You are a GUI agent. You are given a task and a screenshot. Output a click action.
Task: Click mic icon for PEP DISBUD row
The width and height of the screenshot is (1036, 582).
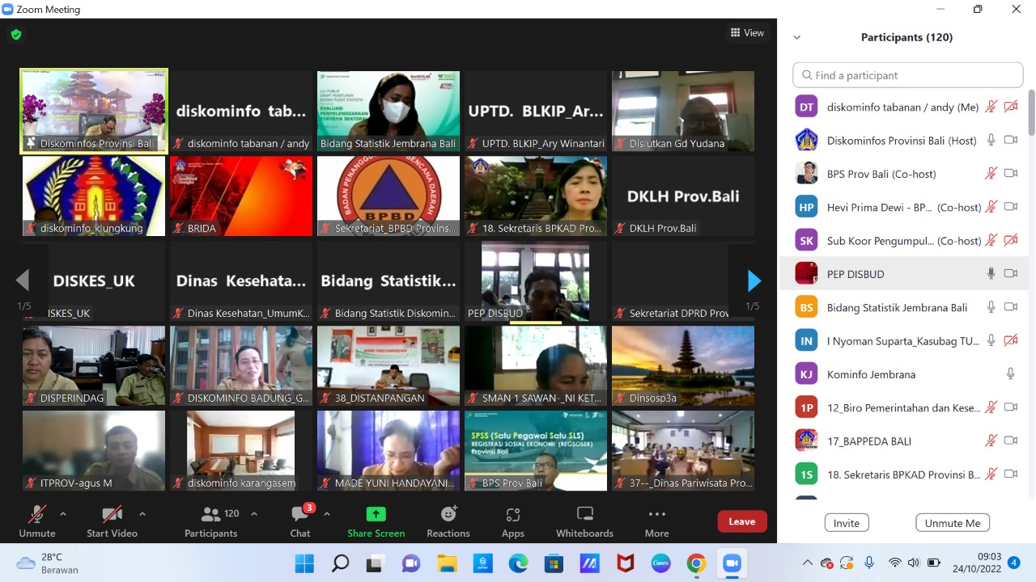(991, 273)
